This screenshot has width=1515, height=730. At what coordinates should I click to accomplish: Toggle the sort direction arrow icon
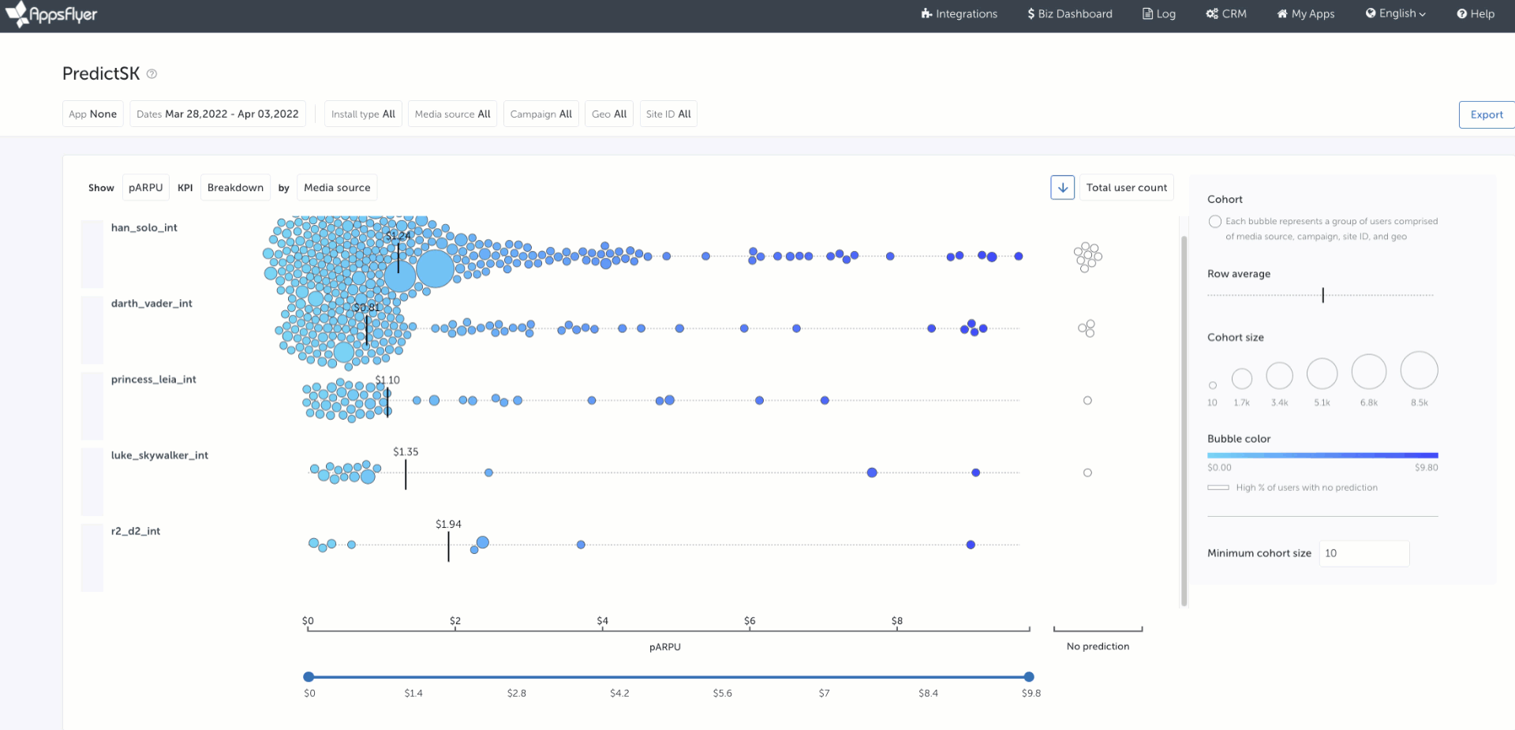tap(1063, 188)
